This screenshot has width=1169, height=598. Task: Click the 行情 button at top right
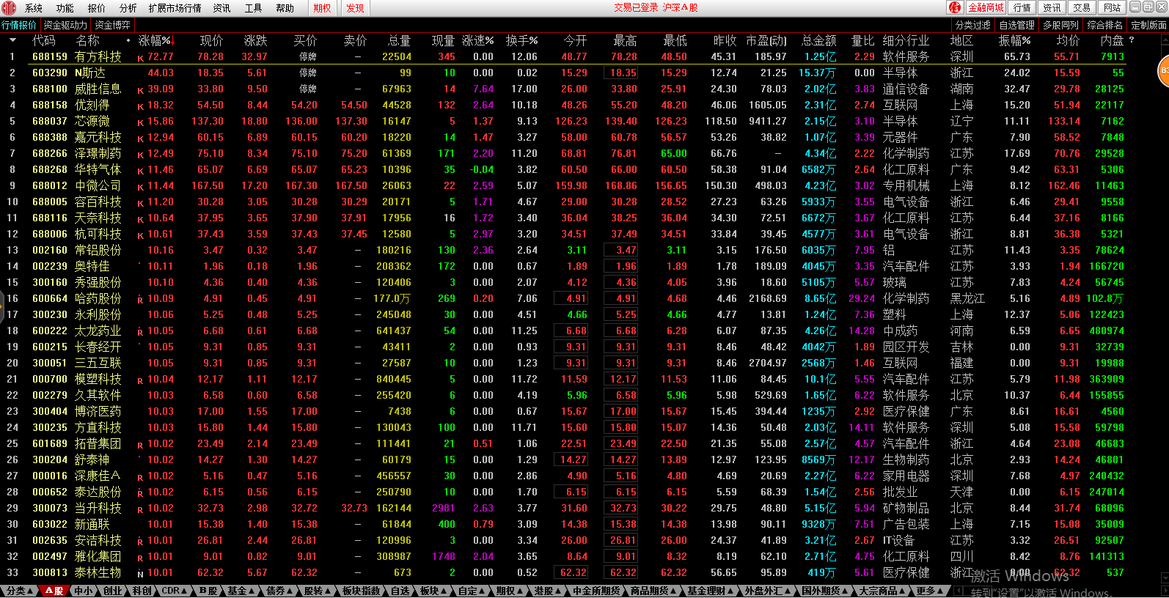pos(1022,7)
